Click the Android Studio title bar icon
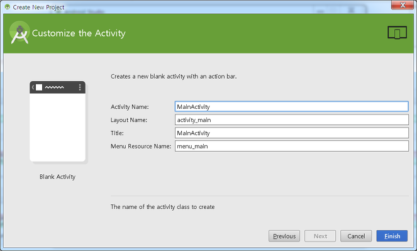 tap(8, 7)
